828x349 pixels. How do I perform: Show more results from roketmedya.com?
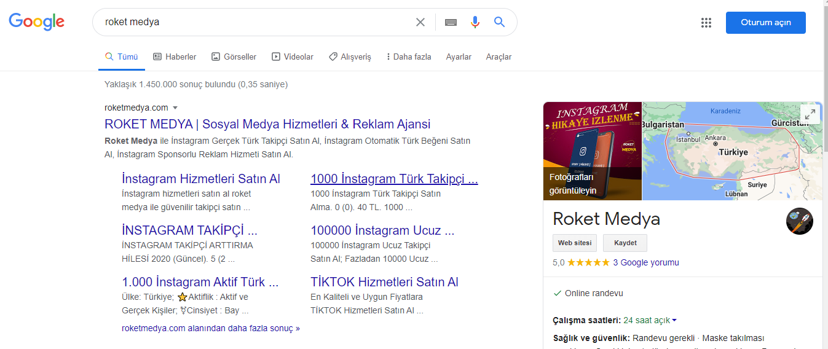point(211,328)
